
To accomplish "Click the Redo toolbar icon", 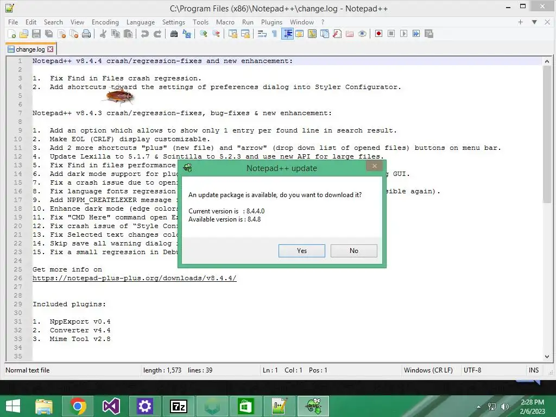I will 157,34.
